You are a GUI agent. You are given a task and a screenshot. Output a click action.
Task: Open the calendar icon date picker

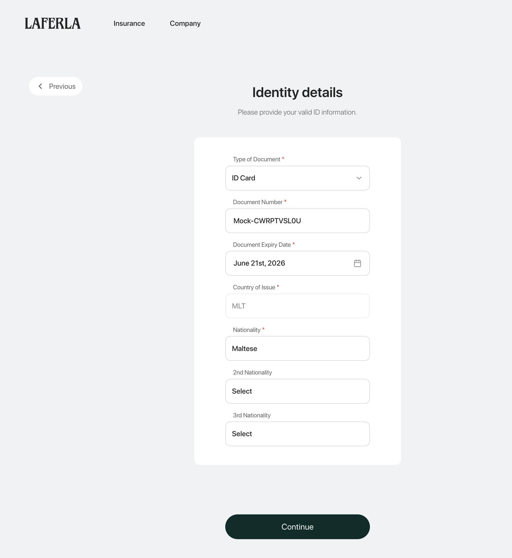pyautogui.click(x=358, y=263)
